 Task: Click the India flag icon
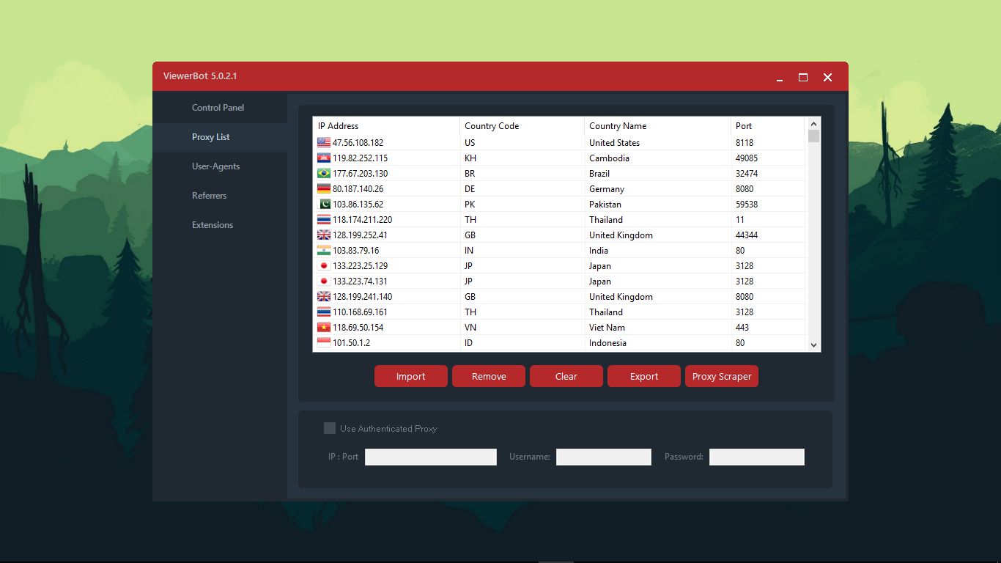pyautogui.click(x=323, y=251)
